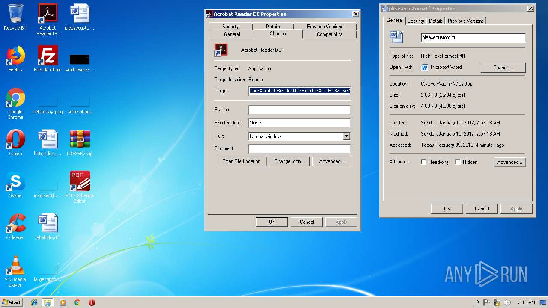The width and height of the screenshot is (548, 308).
Task: Switch to Security tab in pleasecustom.rtf Properties
Action: (x=416, y=21)
